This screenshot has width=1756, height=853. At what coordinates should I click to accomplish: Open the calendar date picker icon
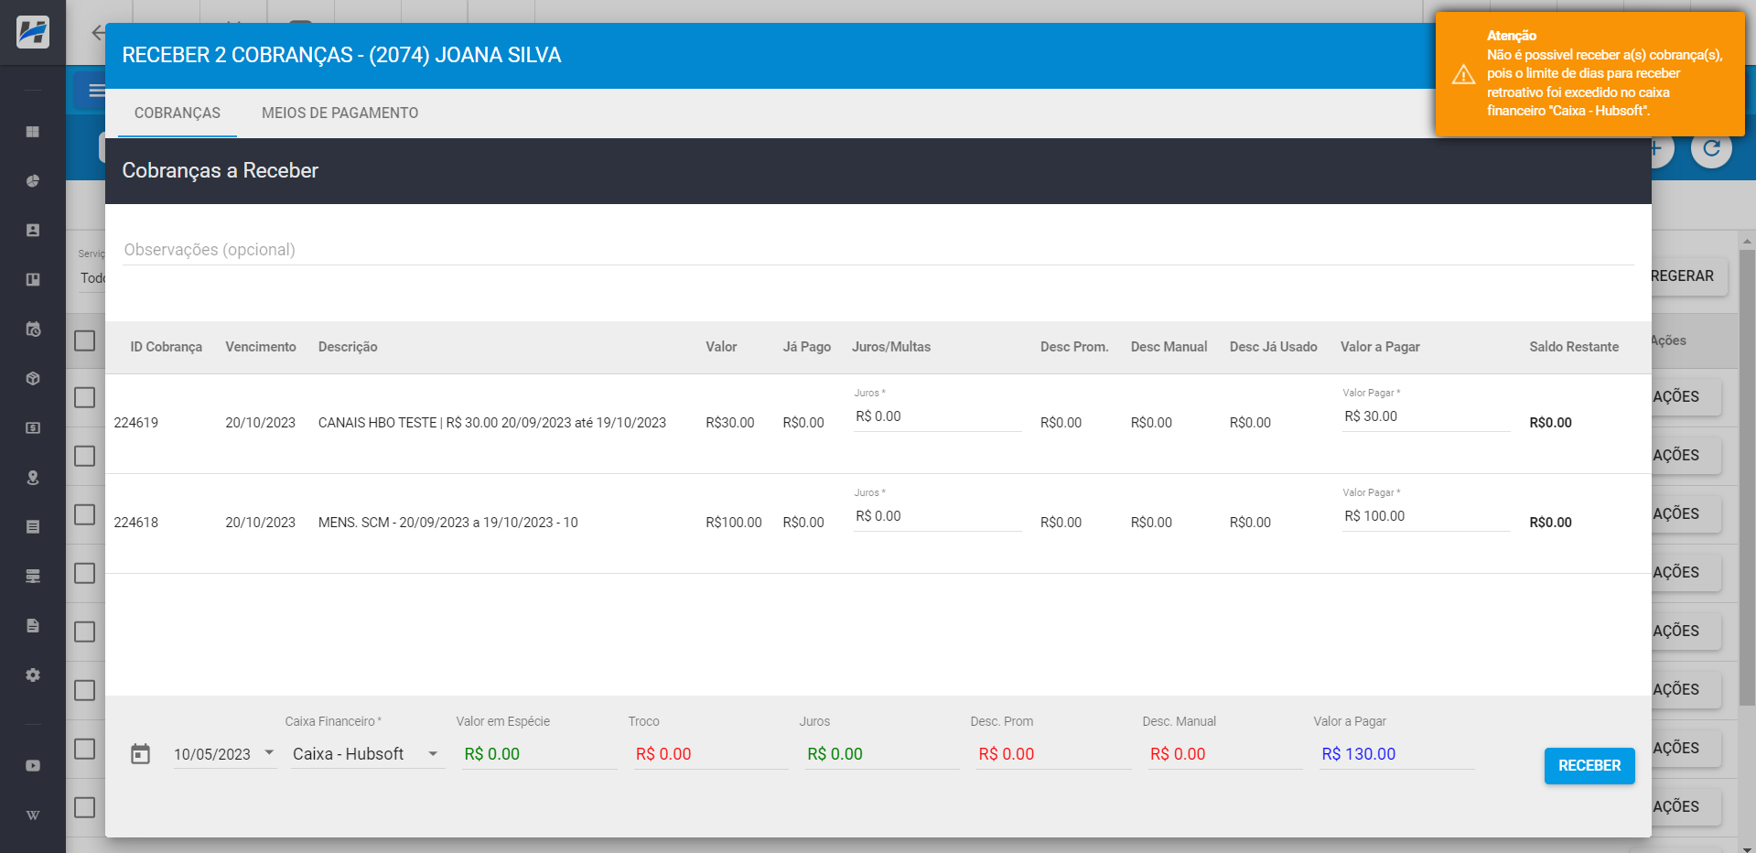[x=140, y=754]
